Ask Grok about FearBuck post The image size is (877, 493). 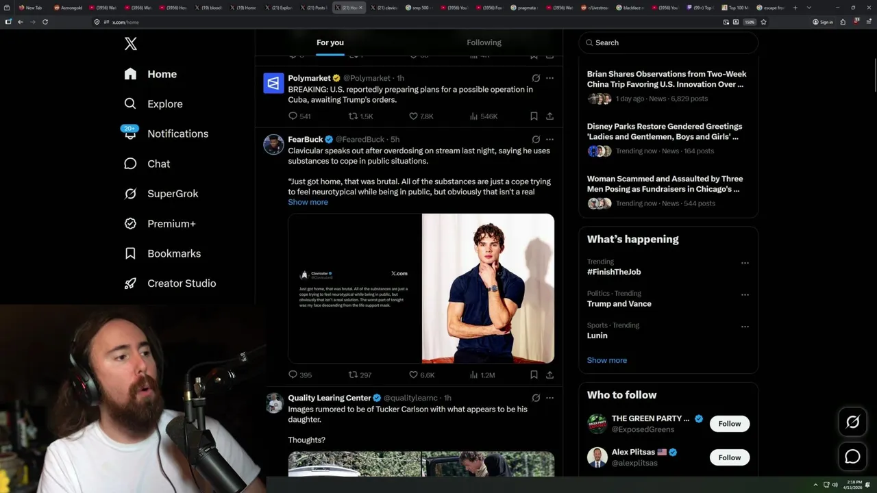pos(536,139)
